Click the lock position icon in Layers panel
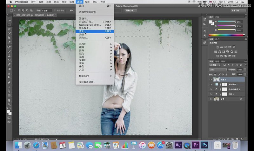This screenshot has width=254, height=151. pyautogui.click(x=223, y=75)
